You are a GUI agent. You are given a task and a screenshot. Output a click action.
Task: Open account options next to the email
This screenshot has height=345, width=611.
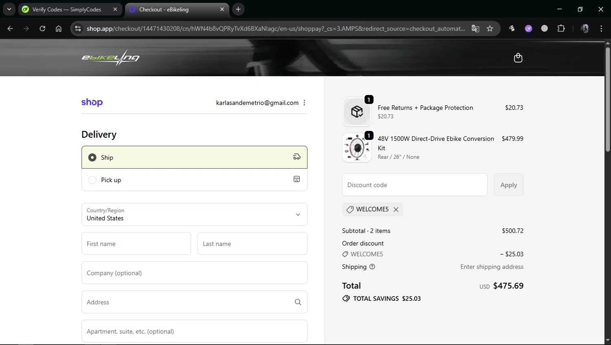(304, 103)
